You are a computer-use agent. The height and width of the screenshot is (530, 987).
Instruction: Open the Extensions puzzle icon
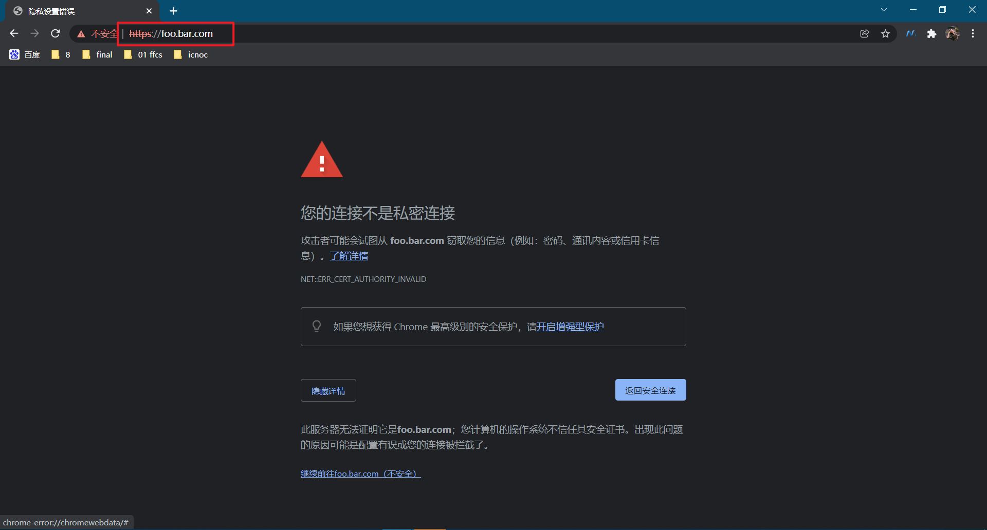[x=931, y=33]
